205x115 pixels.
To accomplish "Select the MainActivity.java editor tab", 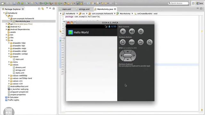I will click(105, 9).
